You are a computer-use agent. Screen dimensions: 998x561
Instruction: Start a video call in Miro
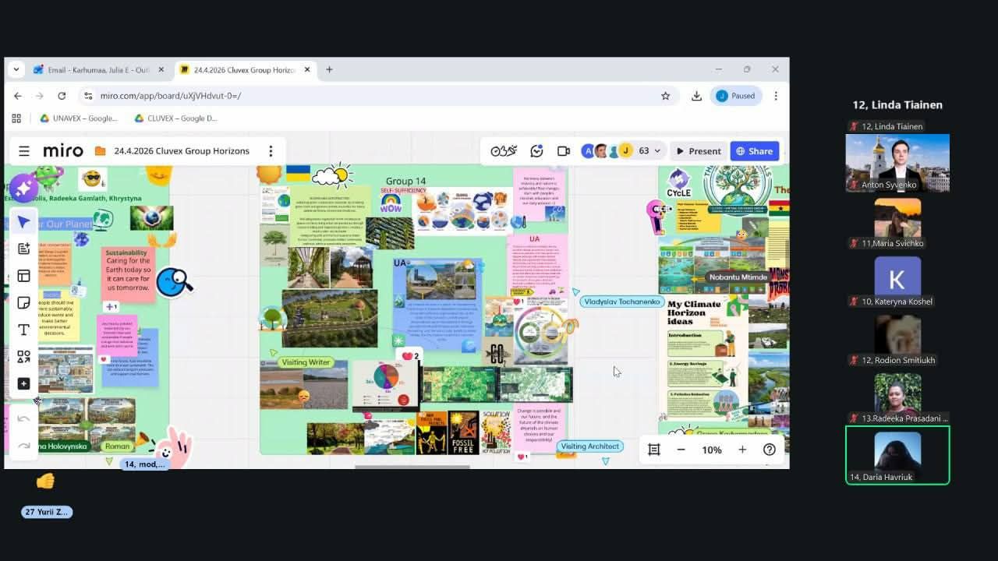tap(563, 151)
